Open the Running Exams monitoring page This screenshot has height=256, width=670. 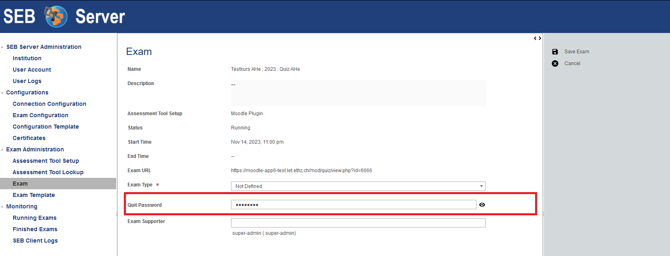[35, 218]
